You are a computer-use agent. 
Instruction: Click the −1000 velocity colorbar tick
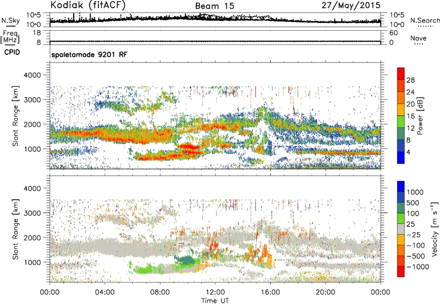[x=417, y=267]
